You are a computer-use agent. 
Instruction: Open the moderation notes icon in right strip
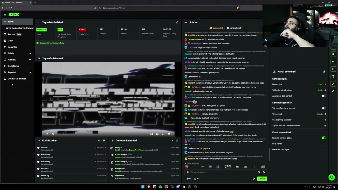[x=333, y=54]
